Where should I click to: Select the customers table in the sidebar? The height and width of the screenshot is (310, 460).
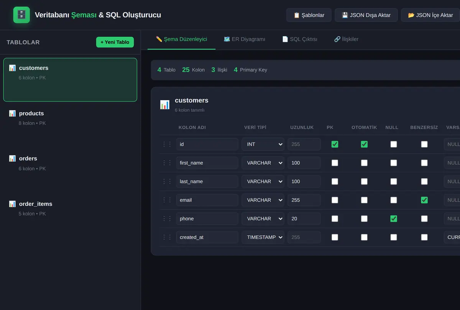point(70,80)
